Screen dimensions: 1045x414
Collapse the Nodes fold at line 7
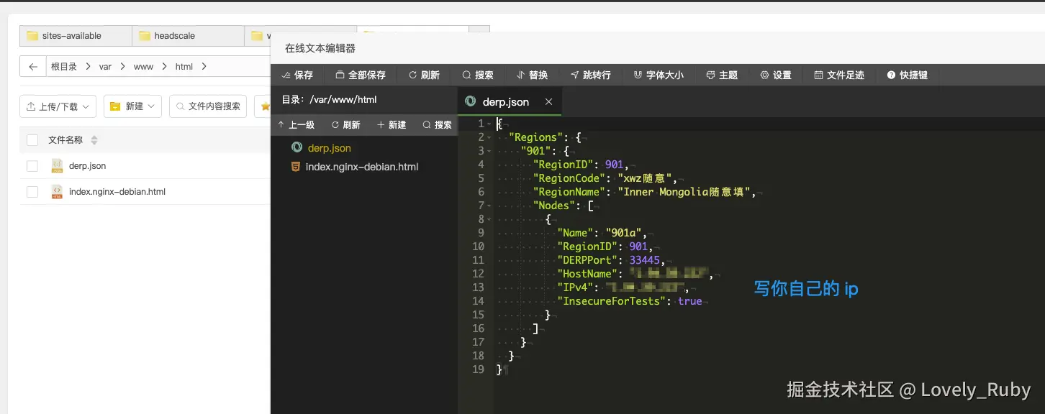489,206
